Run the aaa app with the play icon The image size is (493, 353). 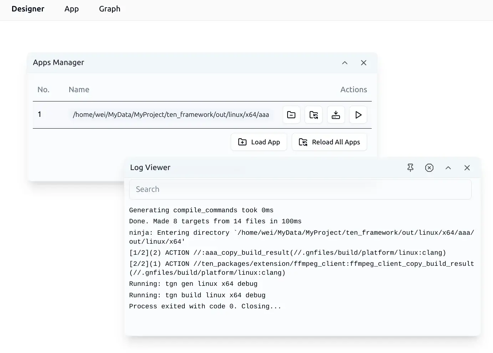(x=358, y=115)
